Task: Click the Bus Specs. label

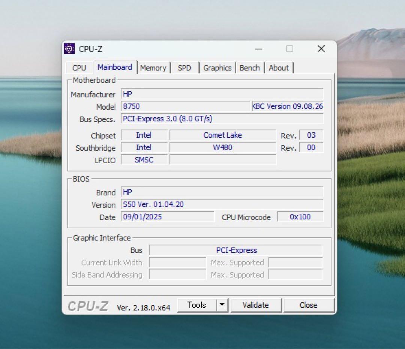Action: [97, 119]
